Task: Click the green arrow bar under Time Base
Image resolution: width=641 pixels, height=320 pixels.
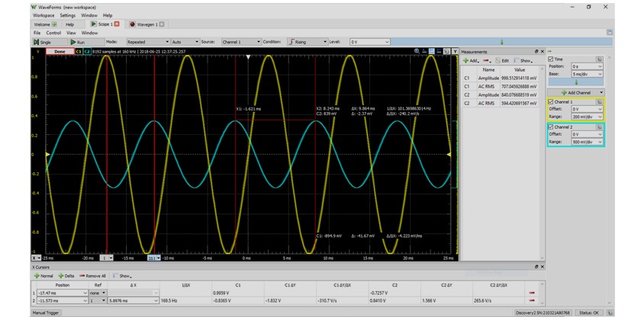Action: click(575, 82)
